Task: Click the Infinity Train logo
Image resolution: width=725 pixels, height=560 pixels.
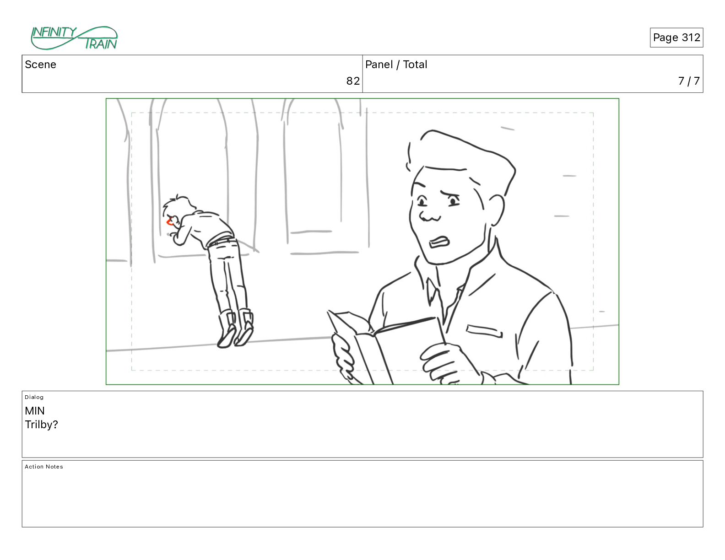Action: coord(74,38)
